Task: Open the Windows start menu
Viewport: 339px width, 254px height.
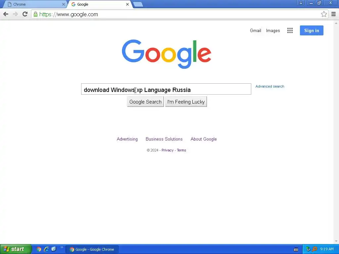Action: point(15,249)
